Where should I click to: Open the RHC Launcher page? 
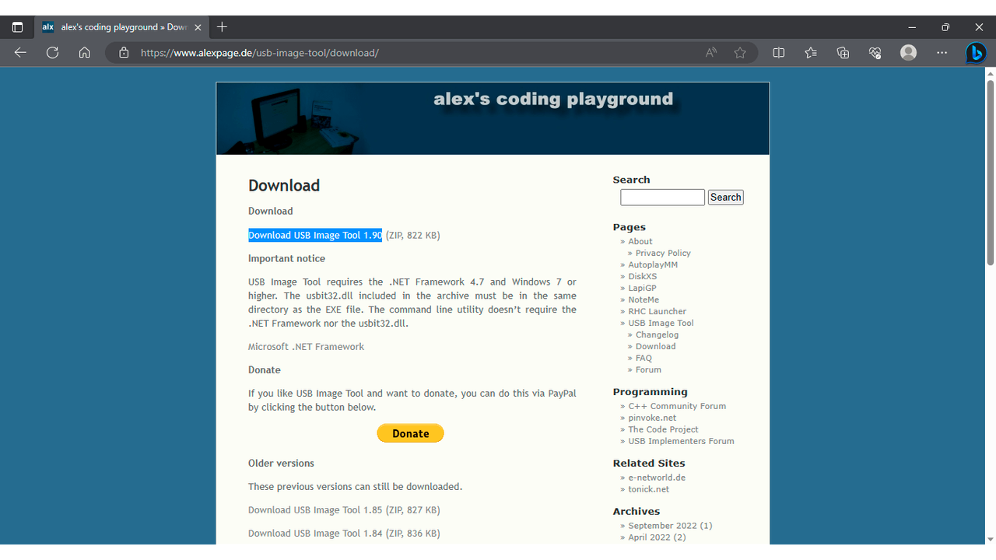coord(658,312)
